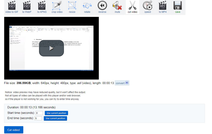Open the speed adjustment tool
212x134 pixels.
click(148, 7)
